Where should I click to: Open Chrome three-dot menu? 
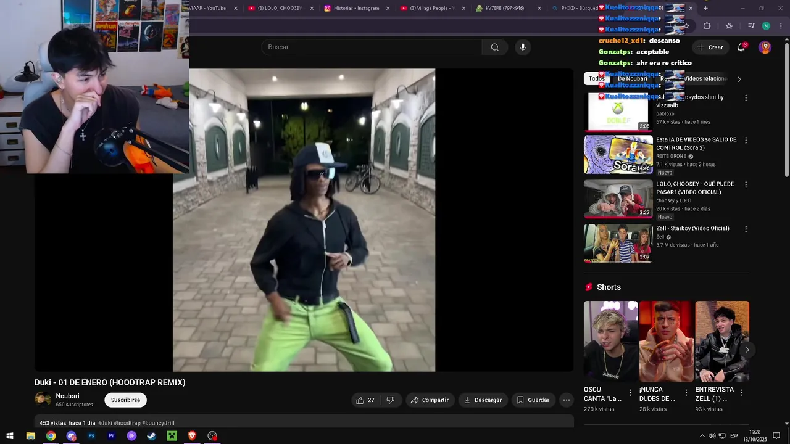coord(781,26)
